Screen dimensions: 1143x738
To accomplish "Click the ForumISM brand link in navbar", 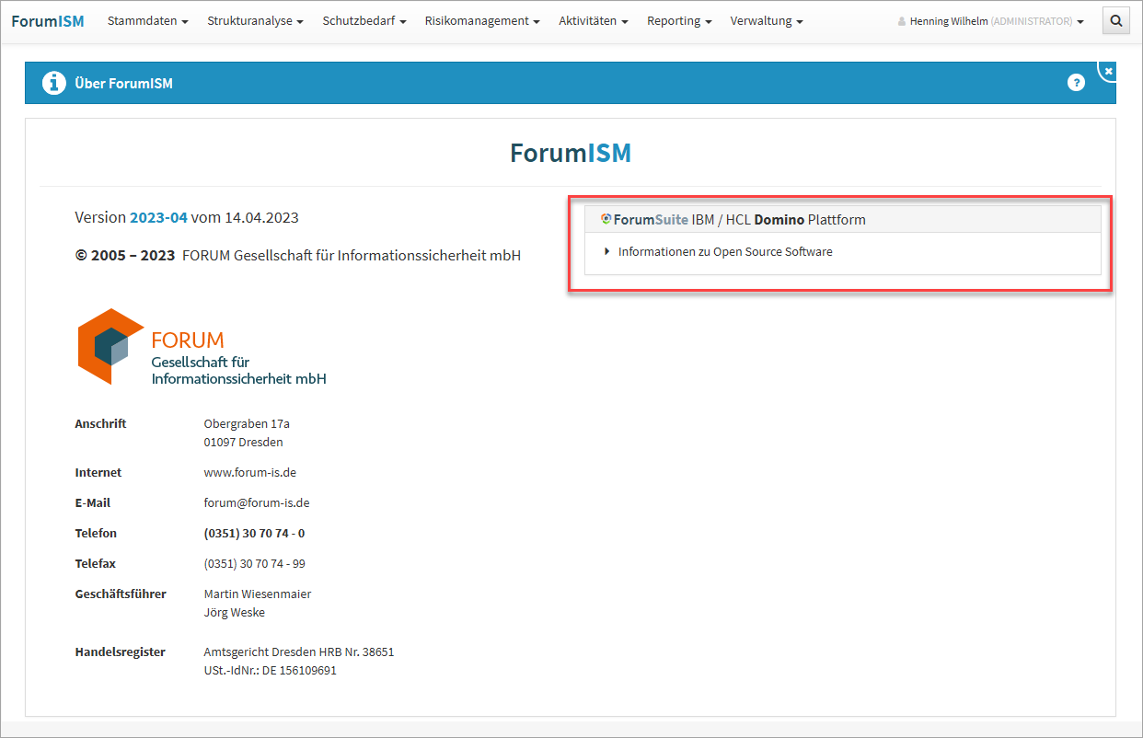I will pos(48,20).
